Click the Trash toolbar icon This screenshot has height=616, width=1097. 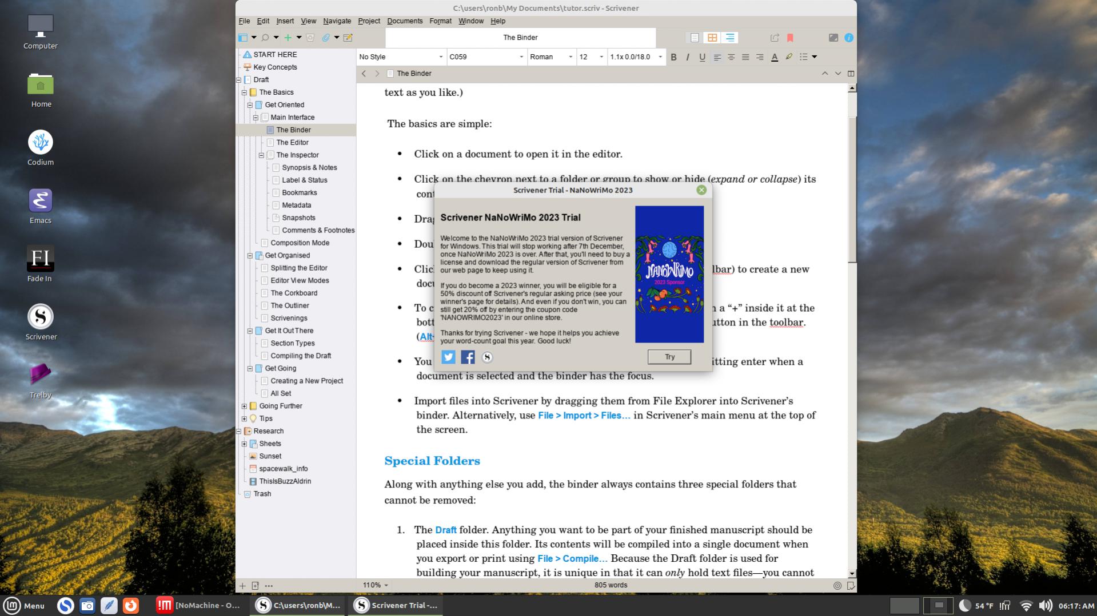(310, 38)
